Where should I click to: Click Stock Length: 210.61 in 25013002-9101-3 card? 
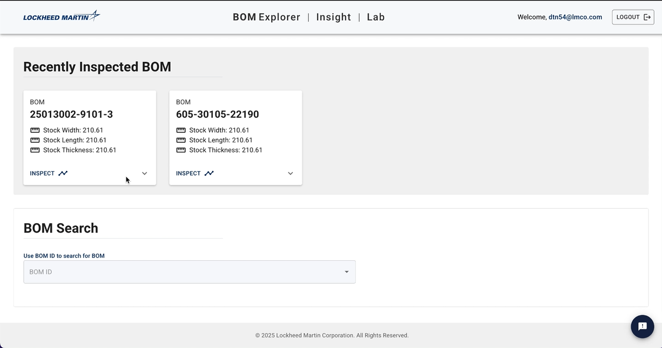tap(75, 140)
